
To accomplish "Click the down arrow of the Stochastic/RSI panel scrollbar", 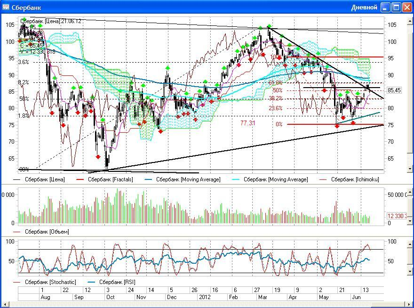I will (x=410, y=271).
